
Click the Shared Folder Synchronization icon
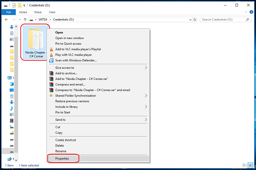(x=51, y=95)
